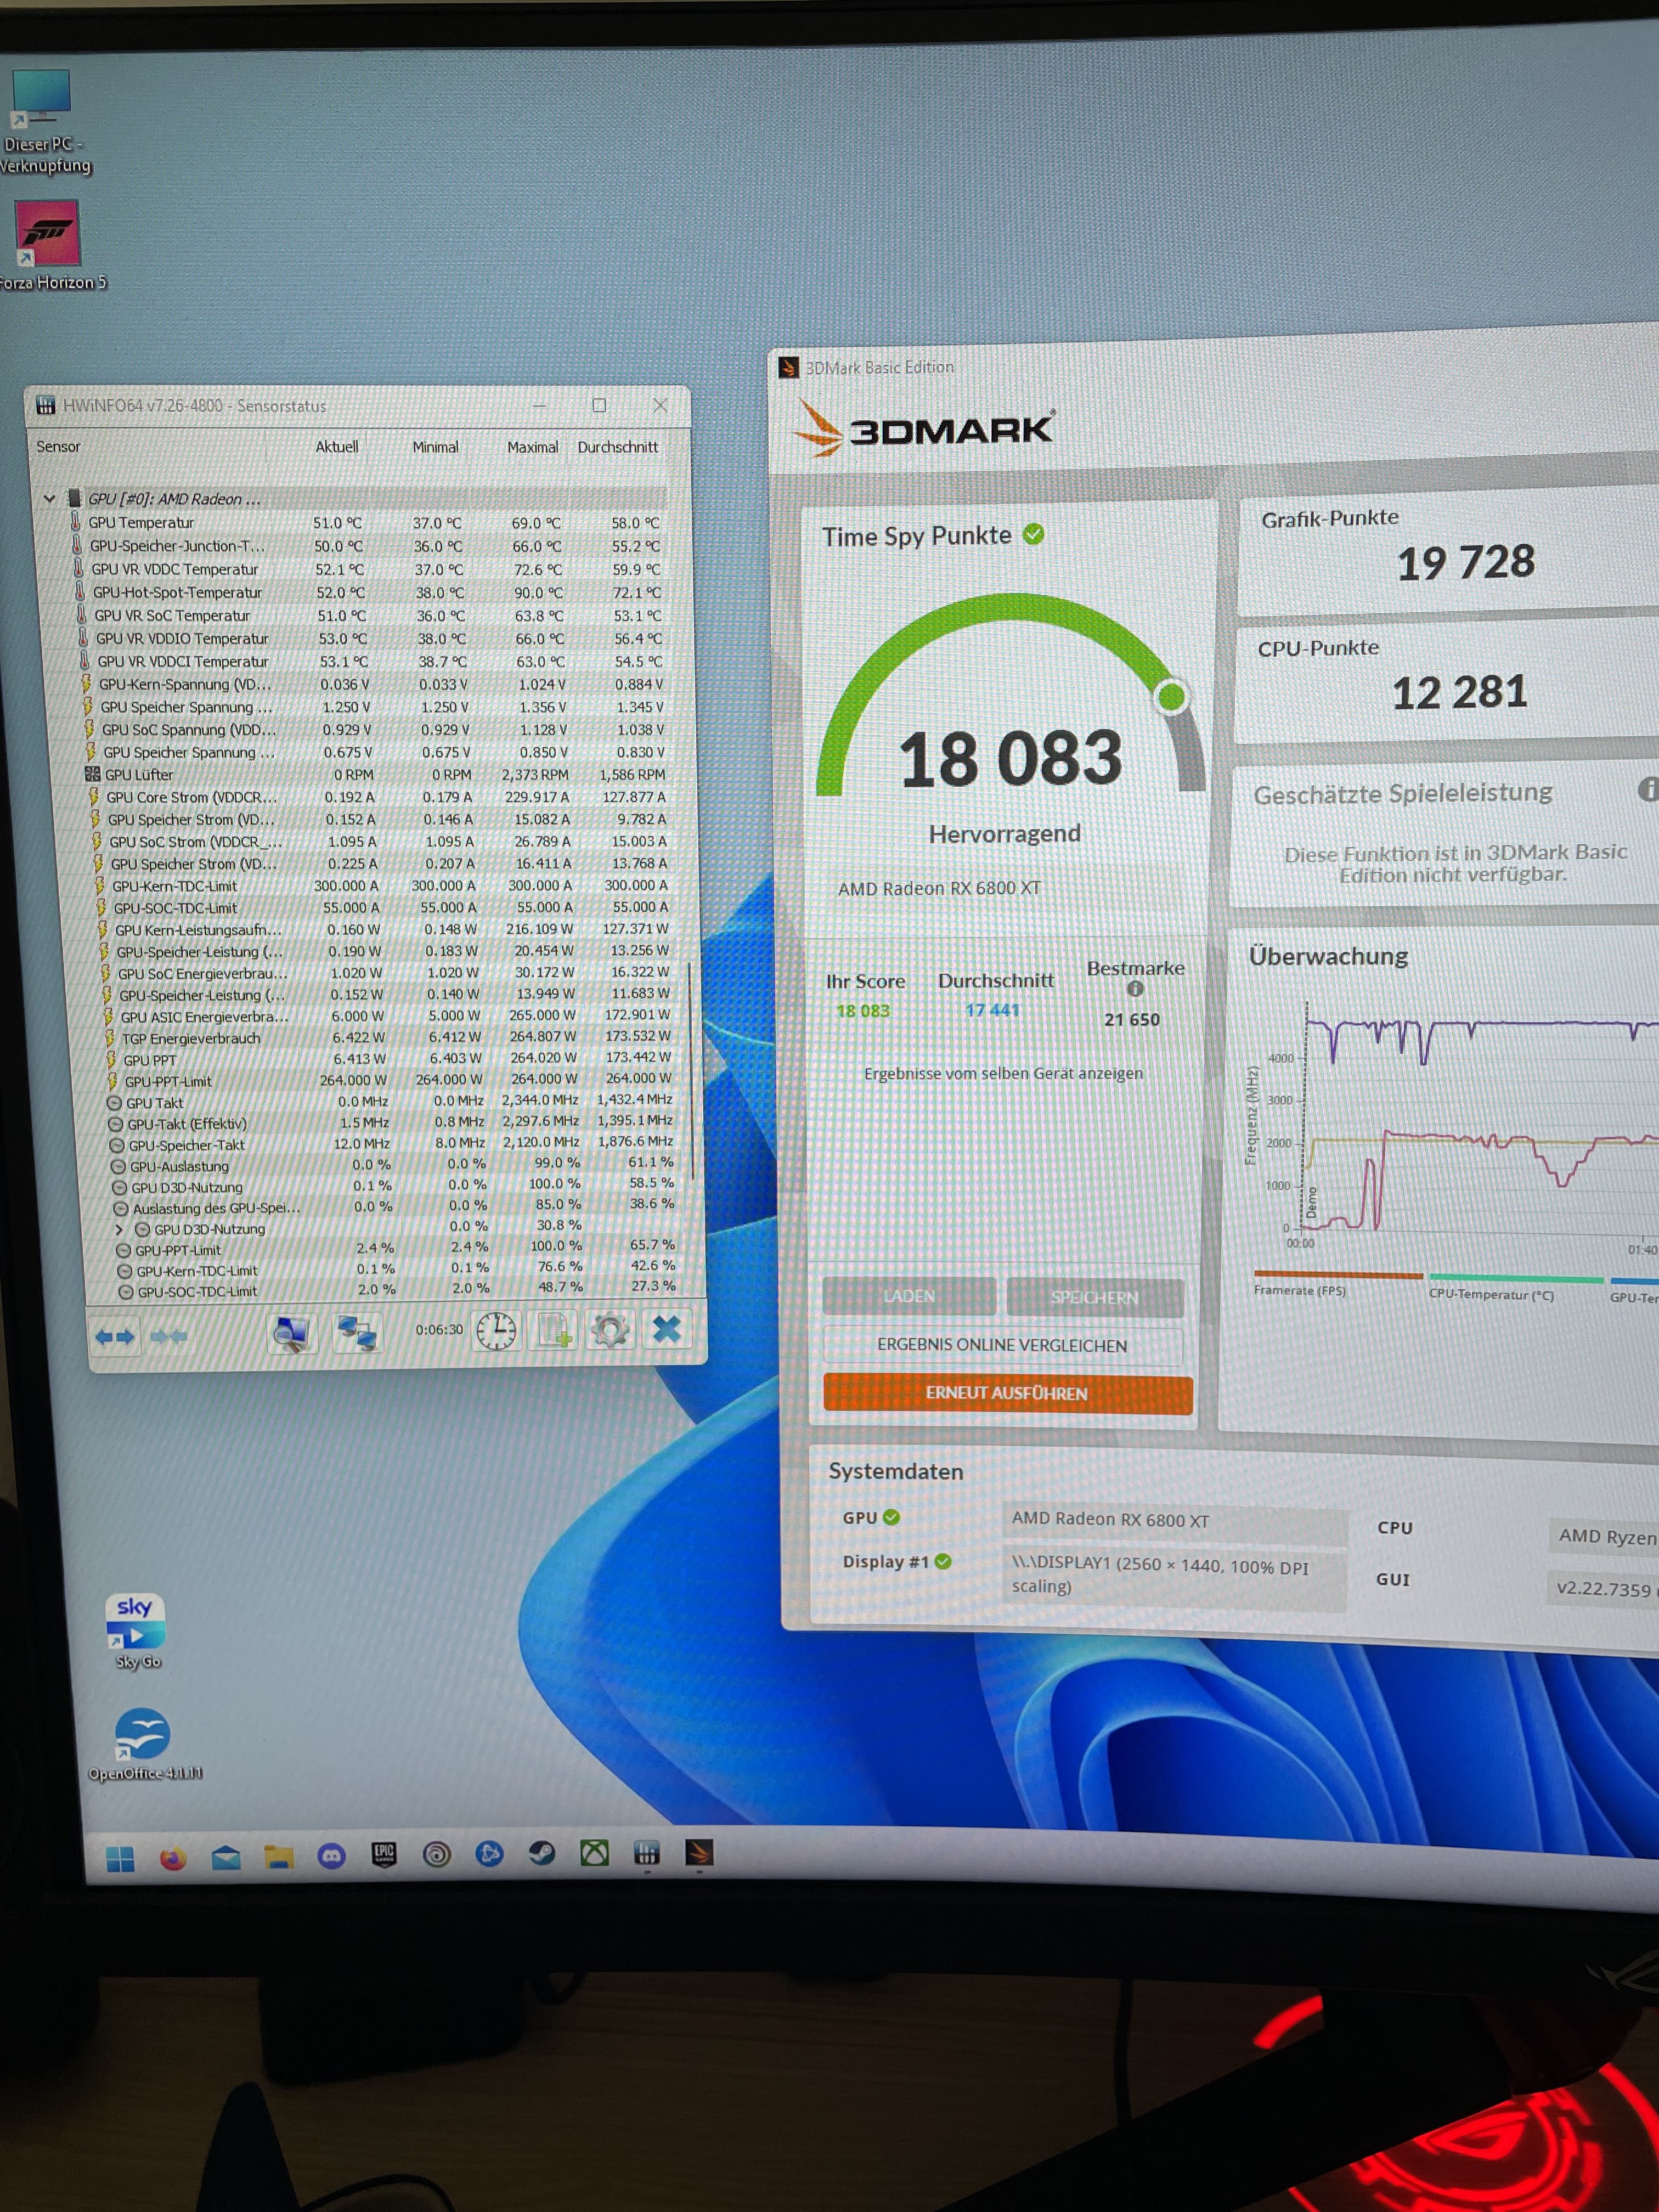1659x2212 pixels.
Task: Select GPU Hot-Spot-Temperatur sensor row
Action: [x=177, y=592]
